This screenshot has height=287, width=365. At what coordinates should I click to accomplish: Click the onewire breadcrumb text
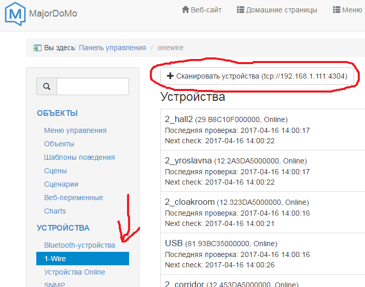[171, 48]
